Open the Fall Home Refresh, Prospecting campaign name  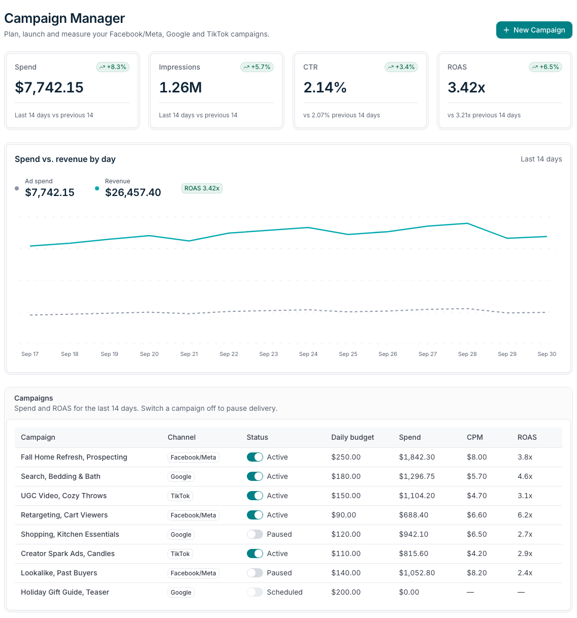point(74,457)
